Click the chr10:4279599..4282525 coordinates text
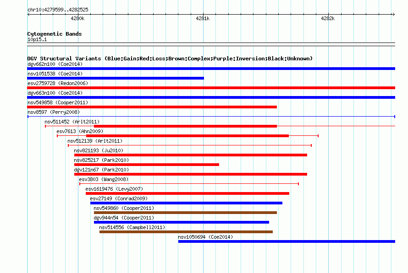 [58, 10]
